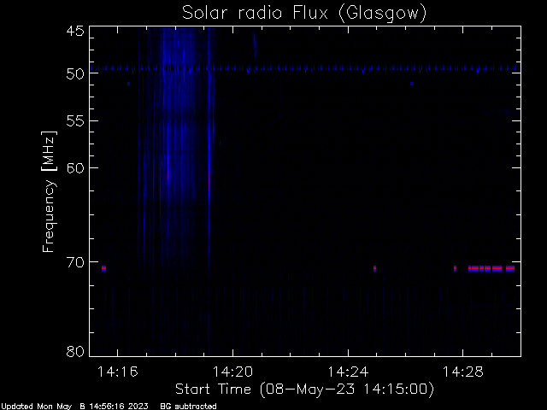
Task: Click the isolated red marker just before 14:28
Action: (x=455, y=268)
